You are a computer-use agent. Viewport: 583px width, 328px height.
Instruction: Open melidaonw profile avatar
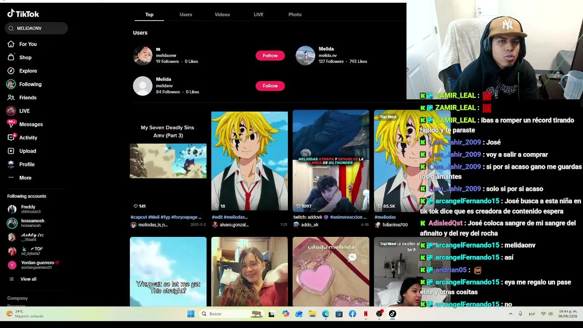[143, 56]
